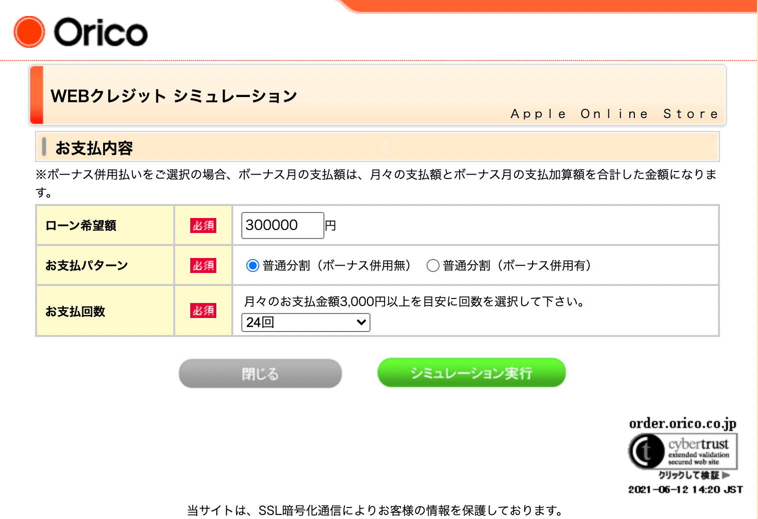Click the order.orico.co.jp text
The image size is (758, 519).
(682, 423)
